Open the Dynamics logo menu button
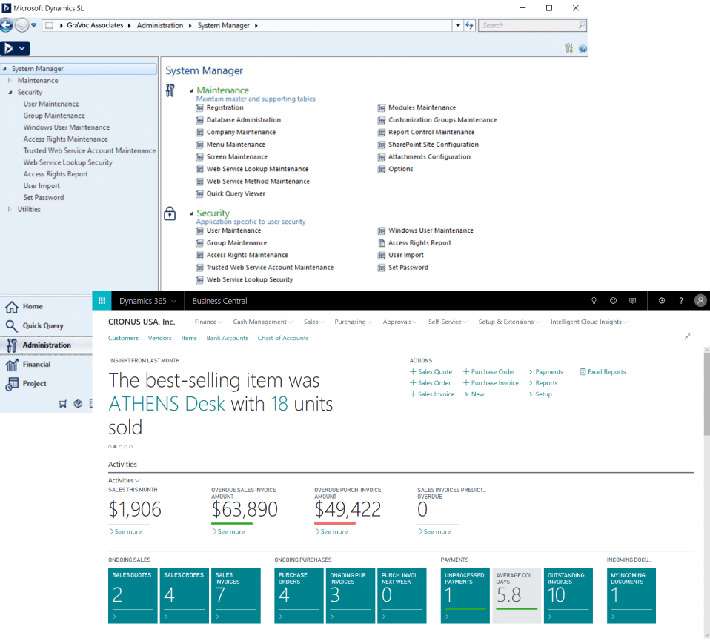Viewport: 710px width, 644px height. (x=15, y=48)
